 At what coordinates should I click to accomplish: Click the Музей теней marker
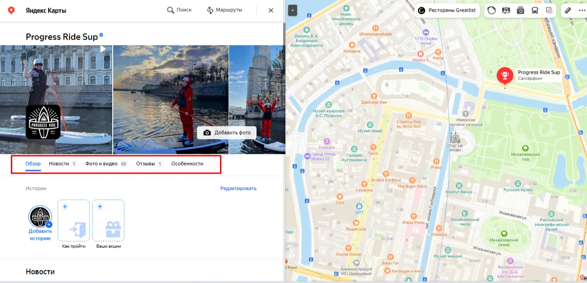point(370,124)
